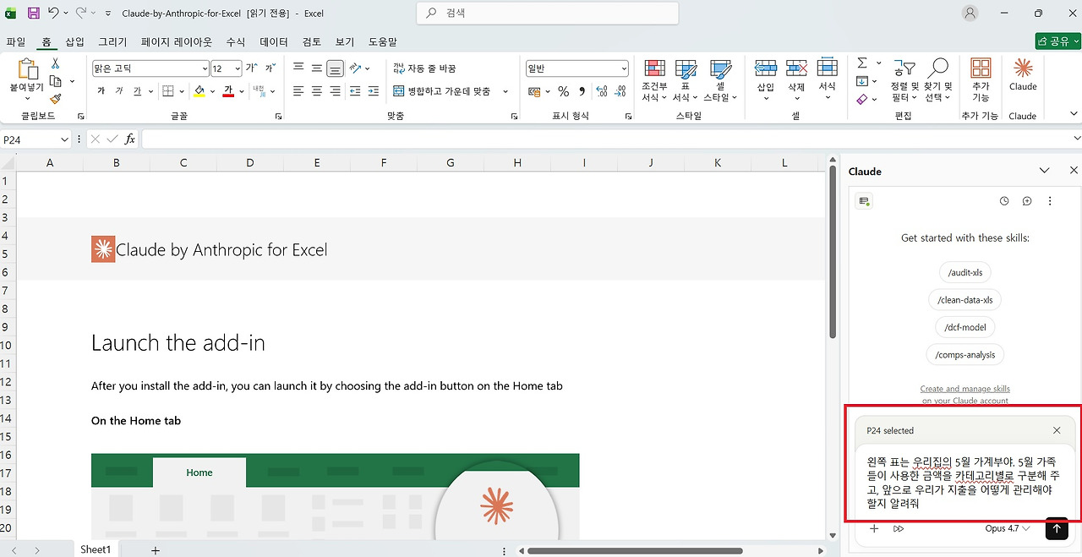Open the Opus 4.7 model selector

[x=1008, y=528]
